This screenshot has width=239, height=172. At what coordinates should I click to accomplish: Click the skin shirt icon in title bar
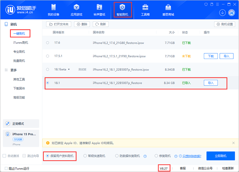206,4
